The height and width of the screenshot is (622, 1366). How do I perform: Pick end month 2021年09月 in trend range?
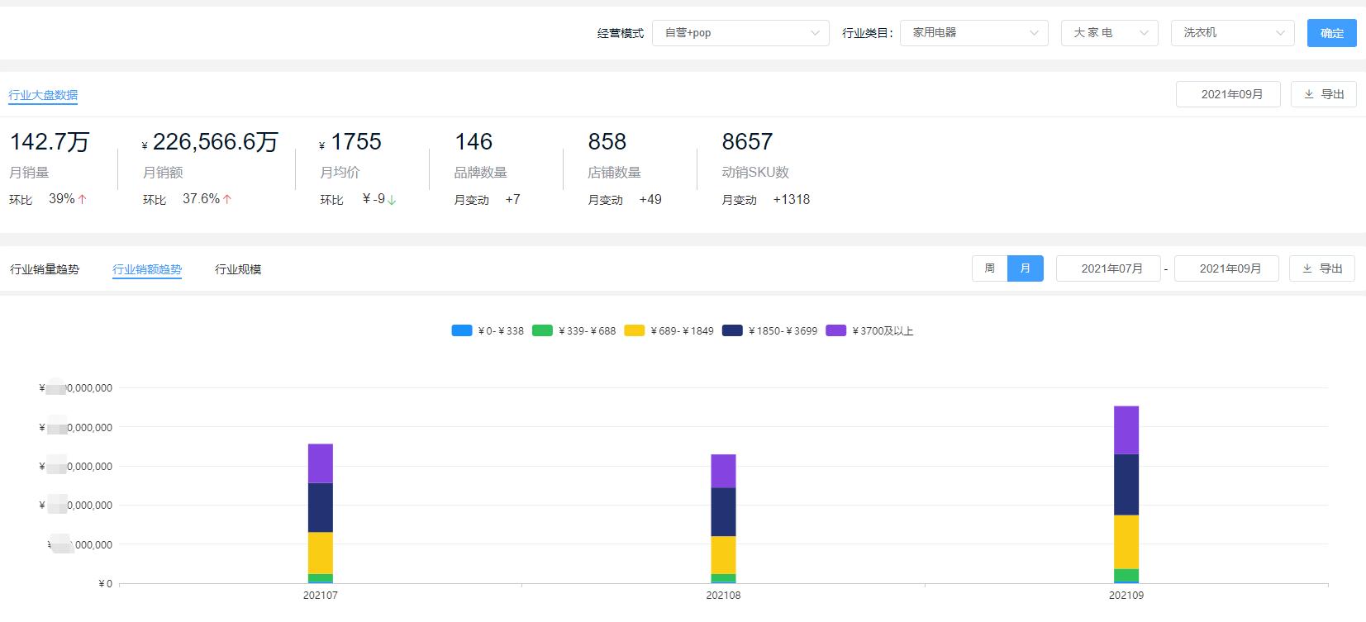coord(1226,268)
